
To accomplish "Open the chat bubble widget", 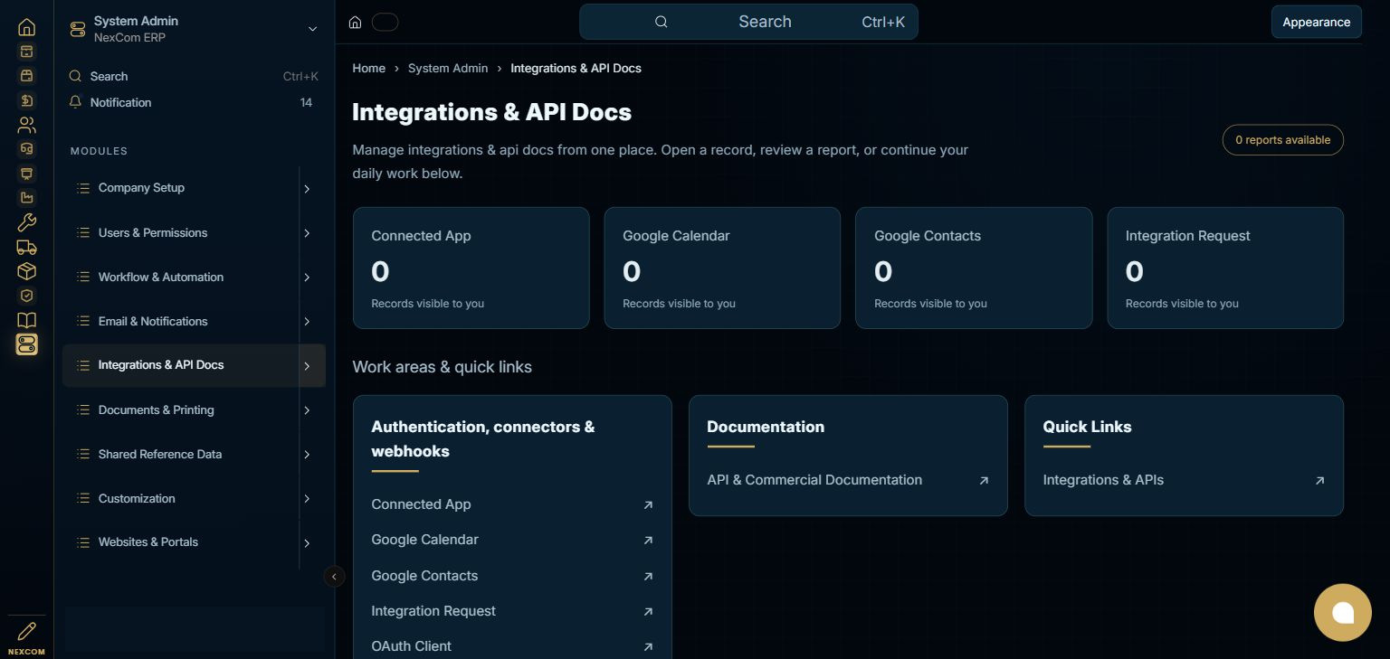I will coord(1343,613).
